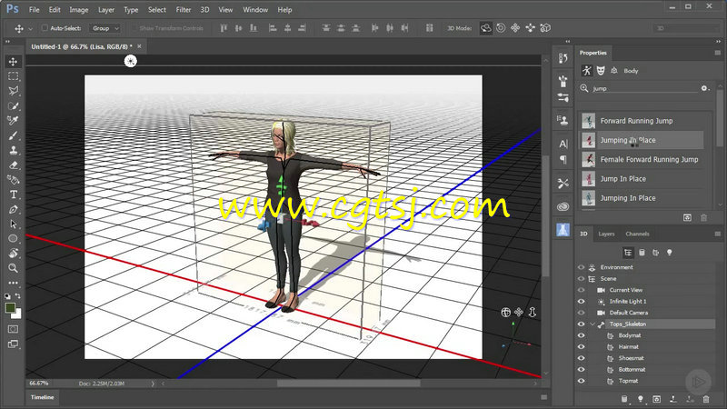Select the Eraser tool
Image resolution: width=727 pixels, height=409 pixels.
click(x=13, y=165)
